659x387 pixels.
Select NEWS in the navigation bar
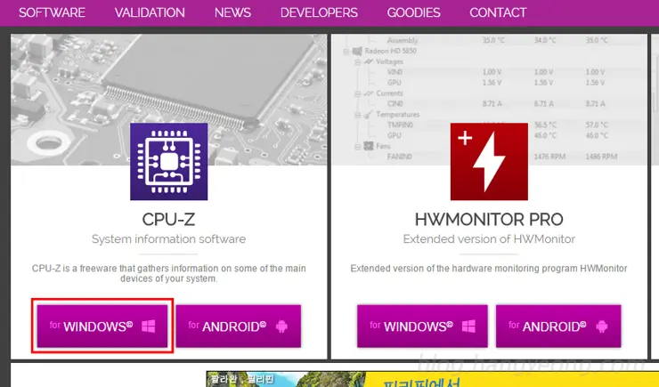click(232, 12)
